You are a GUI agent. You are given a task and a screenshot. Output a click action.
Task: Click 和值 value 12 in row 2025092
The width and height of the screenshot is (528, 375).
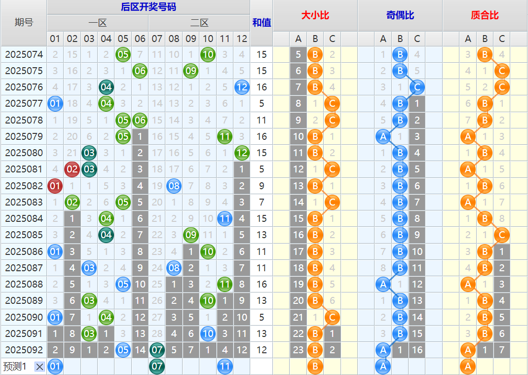point(262,350)
